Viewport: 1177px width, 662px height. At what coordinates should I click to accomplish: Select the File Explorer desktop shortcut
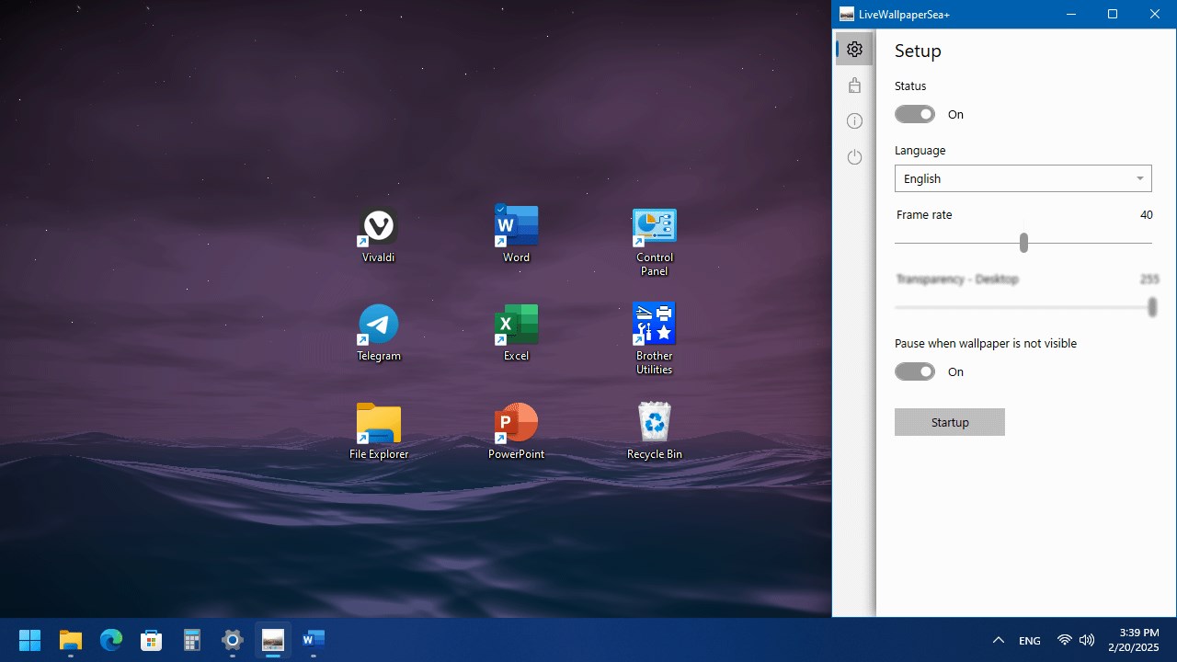(379, 432)
